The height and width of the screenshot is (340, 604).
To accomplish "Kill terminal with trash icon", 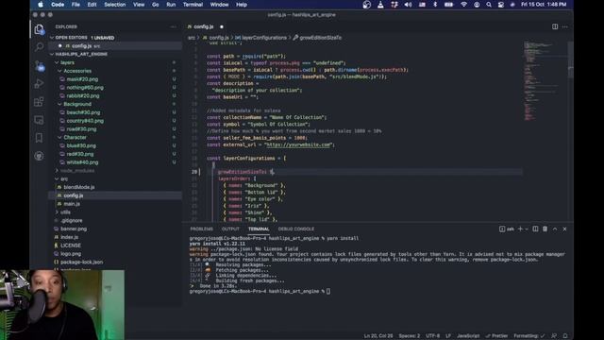I will click(x=545, y=229).
